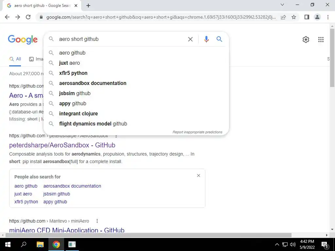Image resolution: width=335 pixels, height=251 pixels.
Task: Click the blue search magnifier button
Action: (x=219, y=39)
